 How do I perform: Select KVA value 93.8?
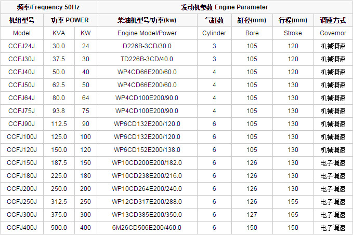59,111
